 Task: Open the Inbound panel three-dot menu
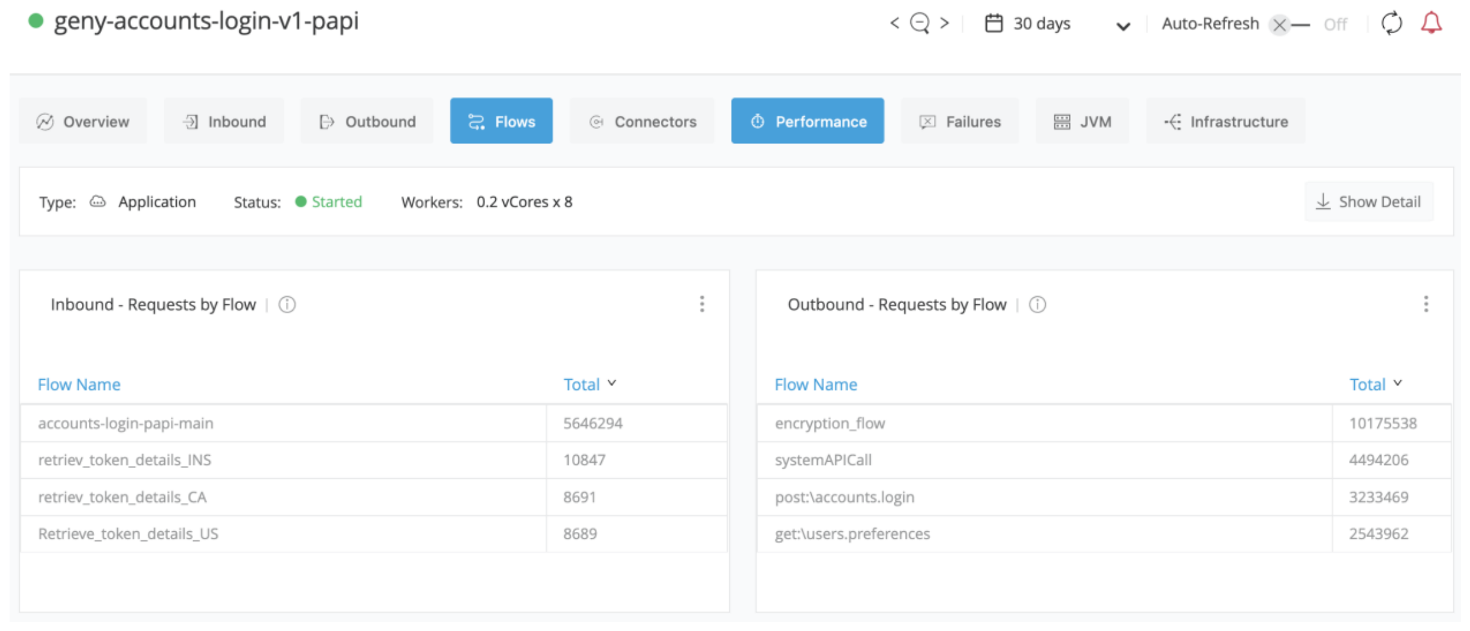click(702, 304)
